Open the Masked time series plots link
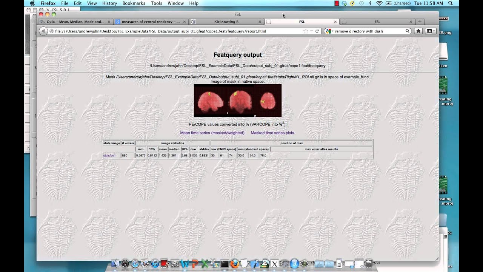483x272 pixels. pyautogui.click(x=273, y=133)
